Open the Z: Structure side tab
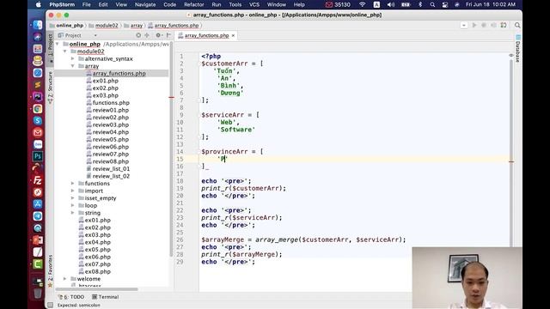Viewport: 550px width, 309px height. (51, 88)
